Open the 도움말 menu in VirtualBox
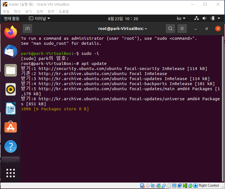Screen dimensions: 225x189 pyautogui.click(x=64, y=11)
